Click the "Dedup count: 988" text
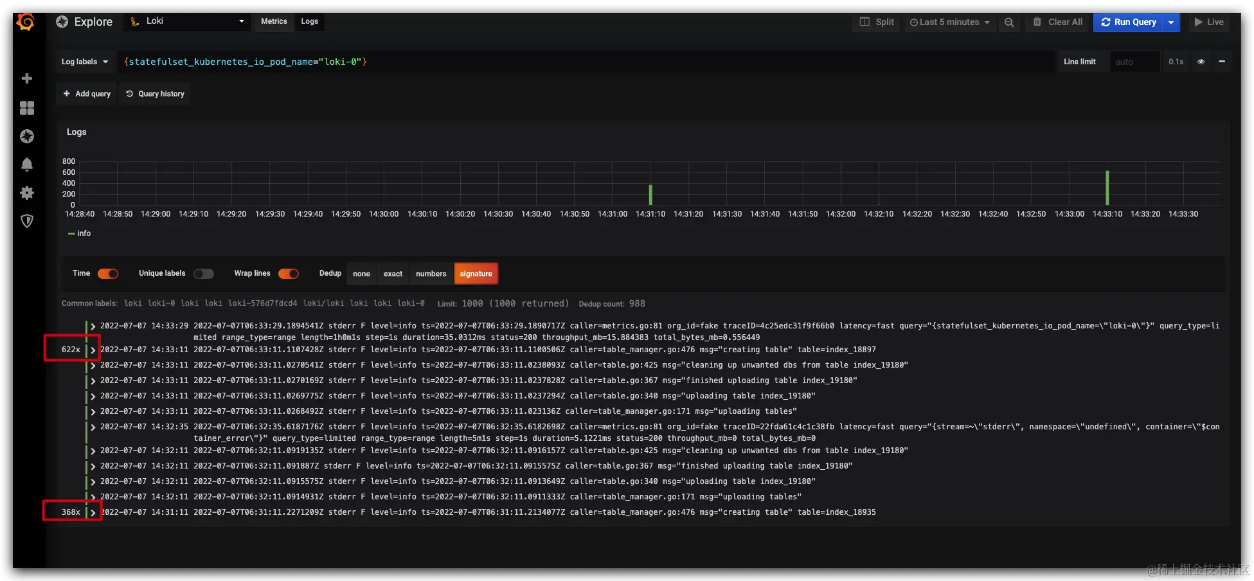 pyautogui.click(x=612, y=304)
